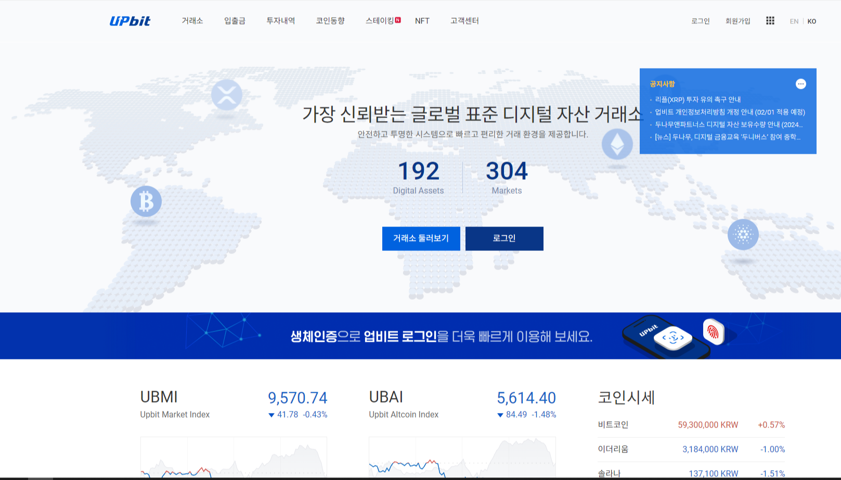Select the 이더리움 price row
This screenshot has width=841, height=480.
tap(691, 449)
